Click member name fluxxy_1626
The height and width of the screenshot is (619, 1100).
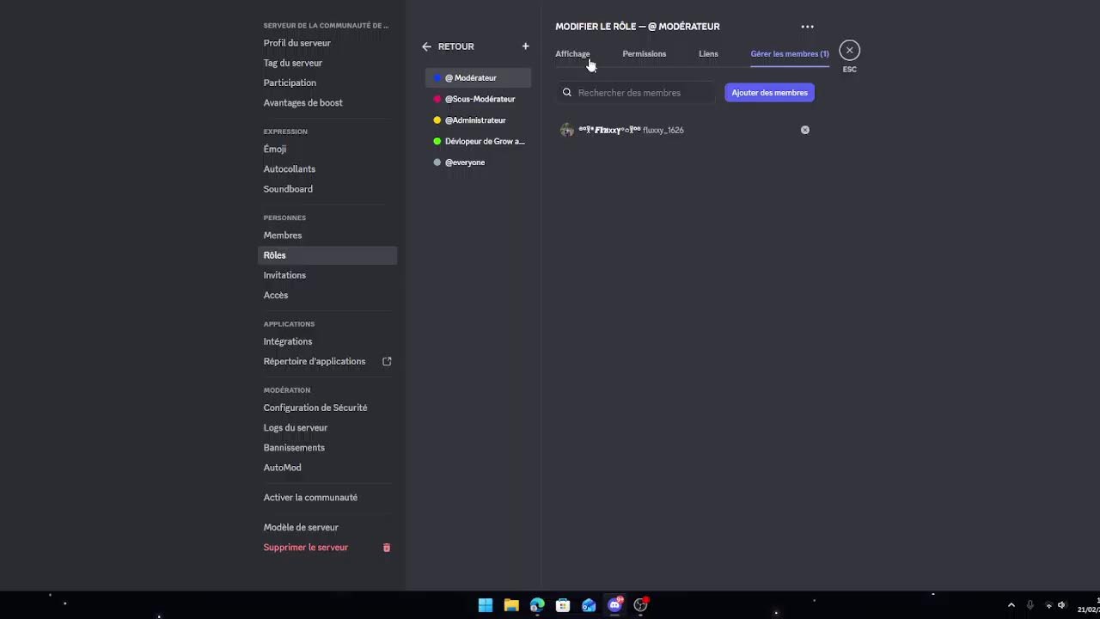663,130
